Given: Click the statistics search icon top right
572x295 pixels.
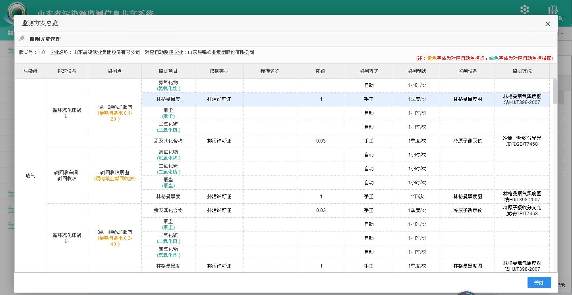Looking at the screenshot, I should [553, 9].
